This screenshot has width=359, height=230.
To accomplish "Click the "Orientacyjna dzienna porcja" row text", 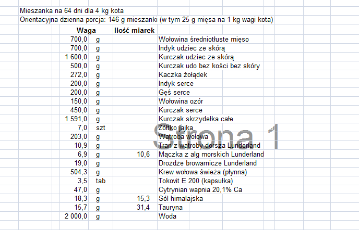I will 147,20.
